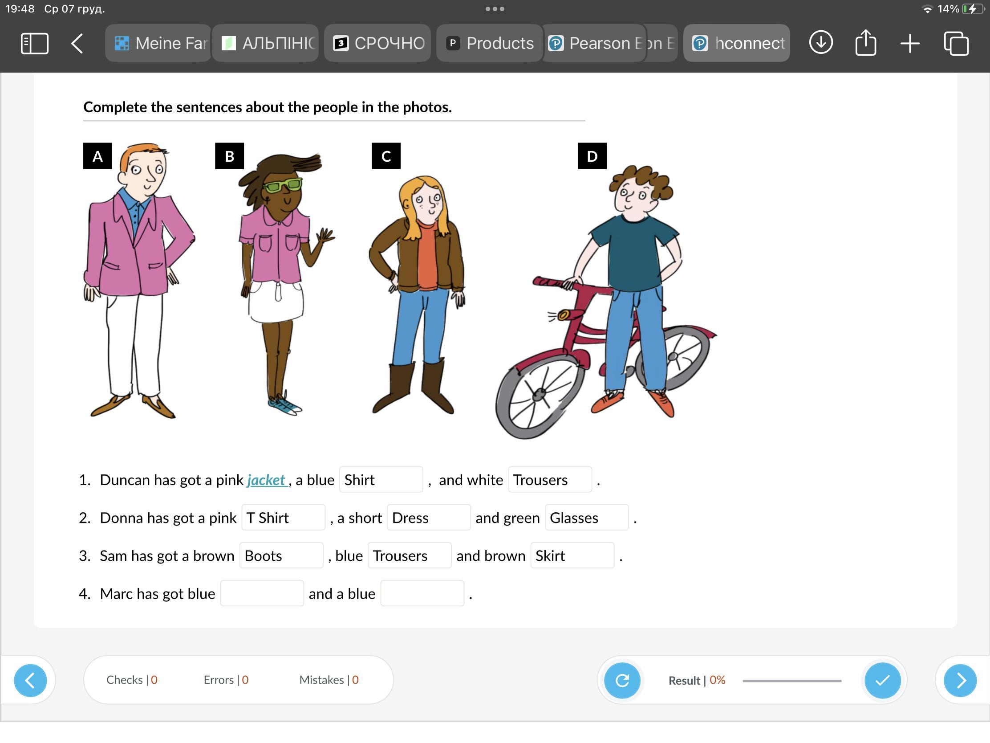Tap the three-dot multitasking menu at top
This screenshot has height=743, width=990.
[x=495, y=9]
